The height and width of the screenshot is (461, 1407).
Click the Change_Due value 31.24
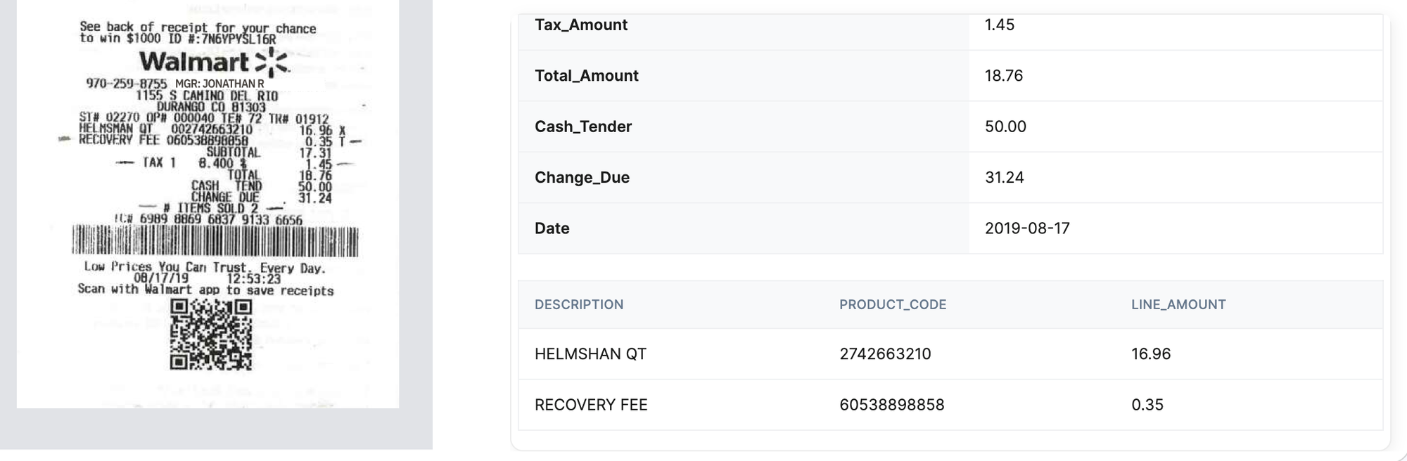tap(1004, 177)
